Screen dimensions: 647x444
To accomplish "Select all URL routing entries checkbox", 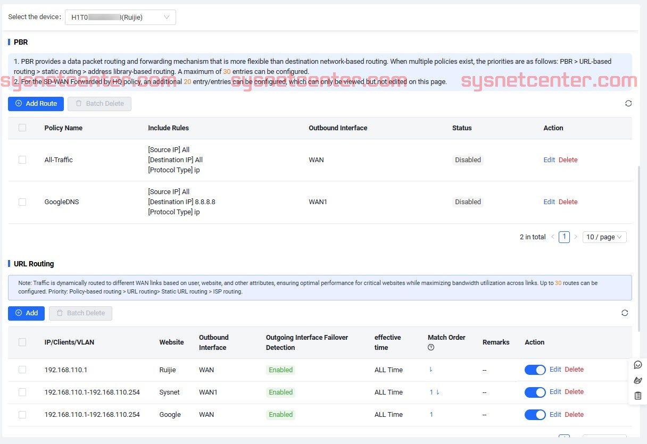I will 22,342.
